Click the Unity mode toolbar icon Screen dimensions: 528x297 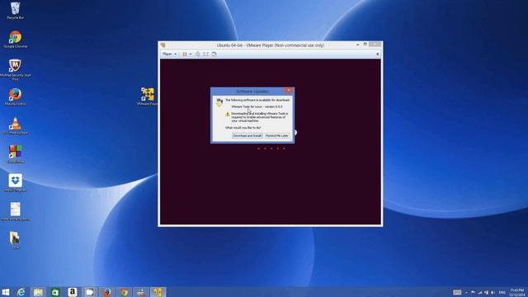click(x=214, y=54)
